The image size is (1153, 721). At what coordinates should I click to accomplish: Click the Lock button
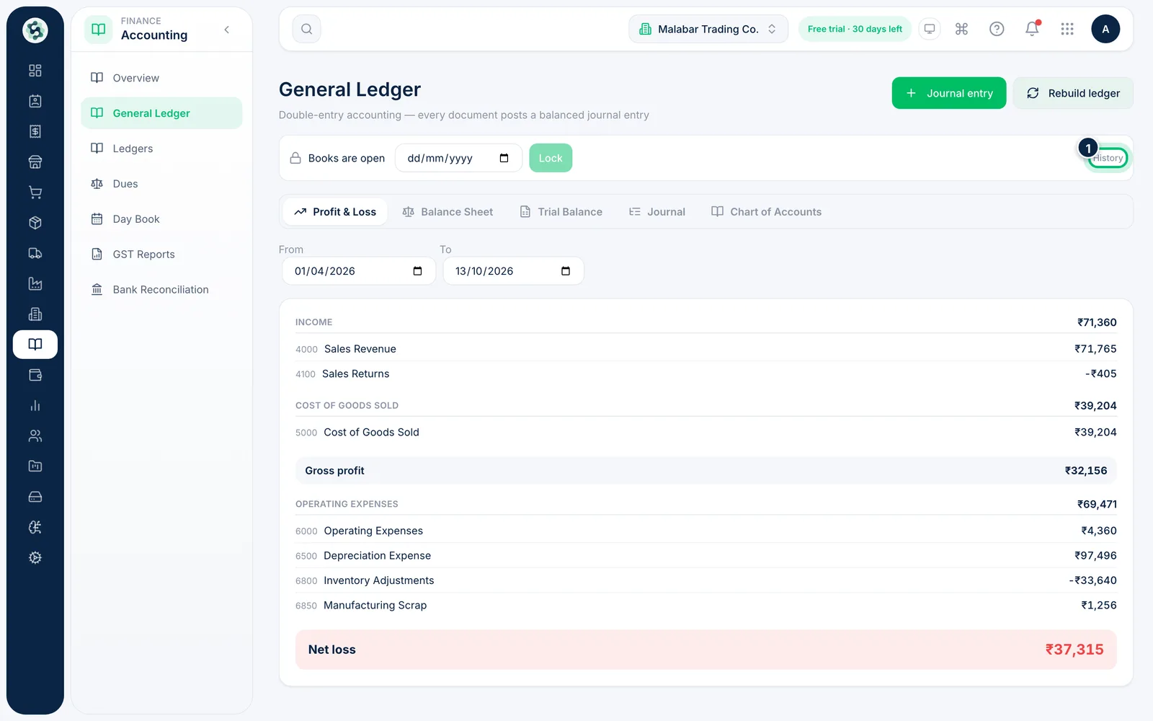tap(551, 158)
